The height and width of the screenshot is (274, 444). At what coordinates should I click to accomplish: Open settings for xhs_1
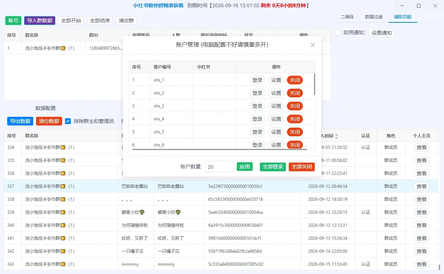(276, 80)
